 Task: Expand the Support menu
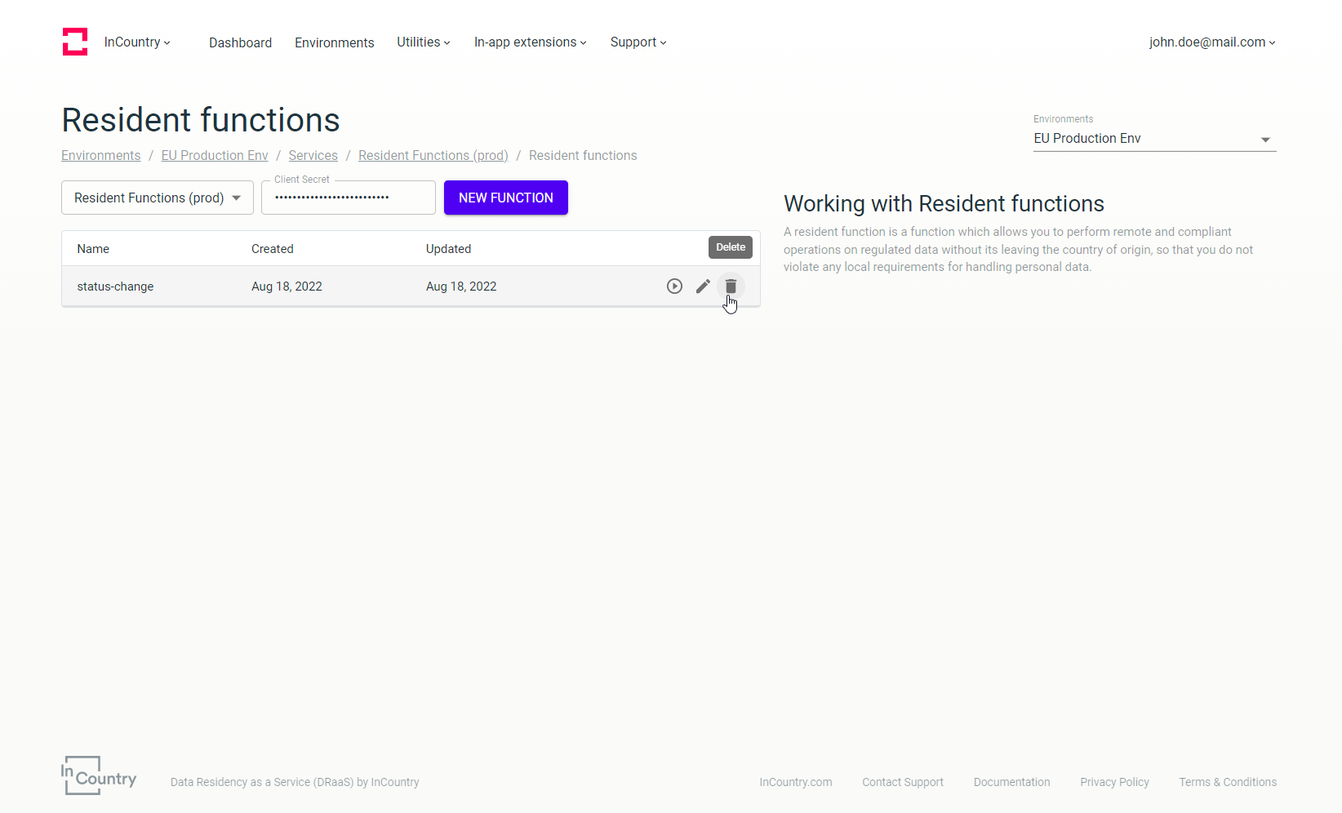tap(638, 42)
